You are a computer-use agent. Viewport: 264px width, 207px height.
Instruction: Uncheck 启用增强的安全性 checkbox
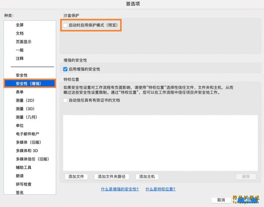click(65, 69)
